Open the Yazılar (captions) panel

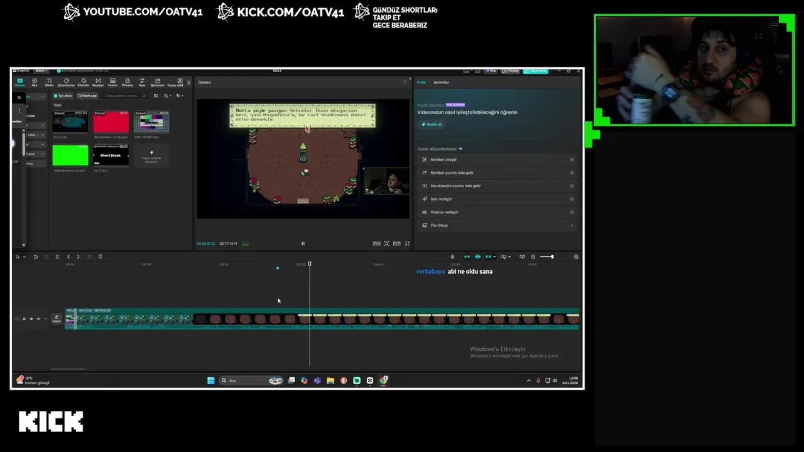point(113,82)
